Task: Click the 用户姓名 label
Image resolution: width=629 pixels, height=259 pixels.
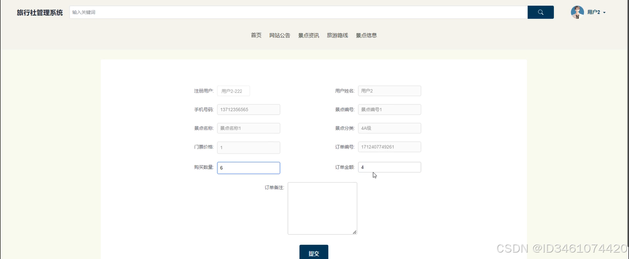Action: (345, 91)
